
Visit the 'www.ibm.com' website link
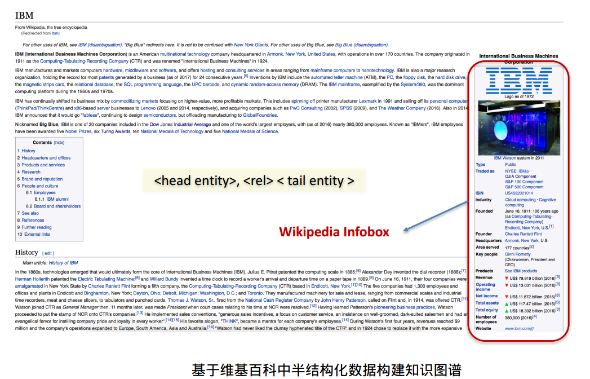(517, 329)
